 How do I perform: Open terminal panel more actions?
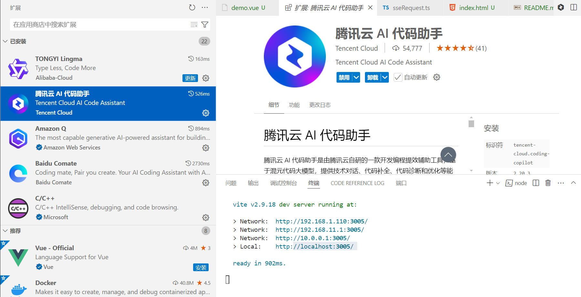pyautogui.click(x=561, y=183)
